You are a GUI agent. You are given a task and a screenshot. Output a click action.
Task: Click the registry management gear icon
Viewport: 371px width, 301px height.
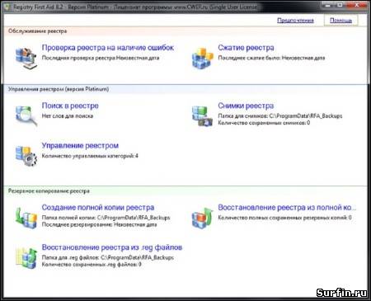tap(26, 156)
